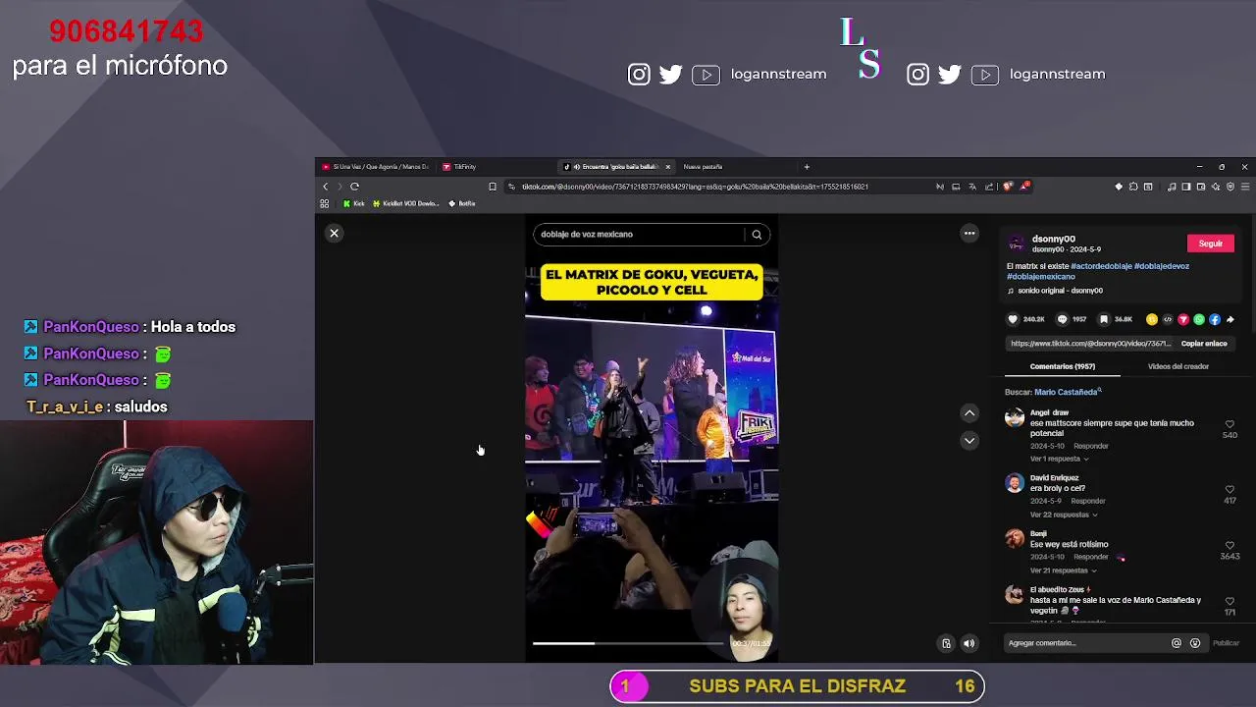Open comments via the speech bubble icon
The image size is (1256, 707).
(x=1062, y=319)
